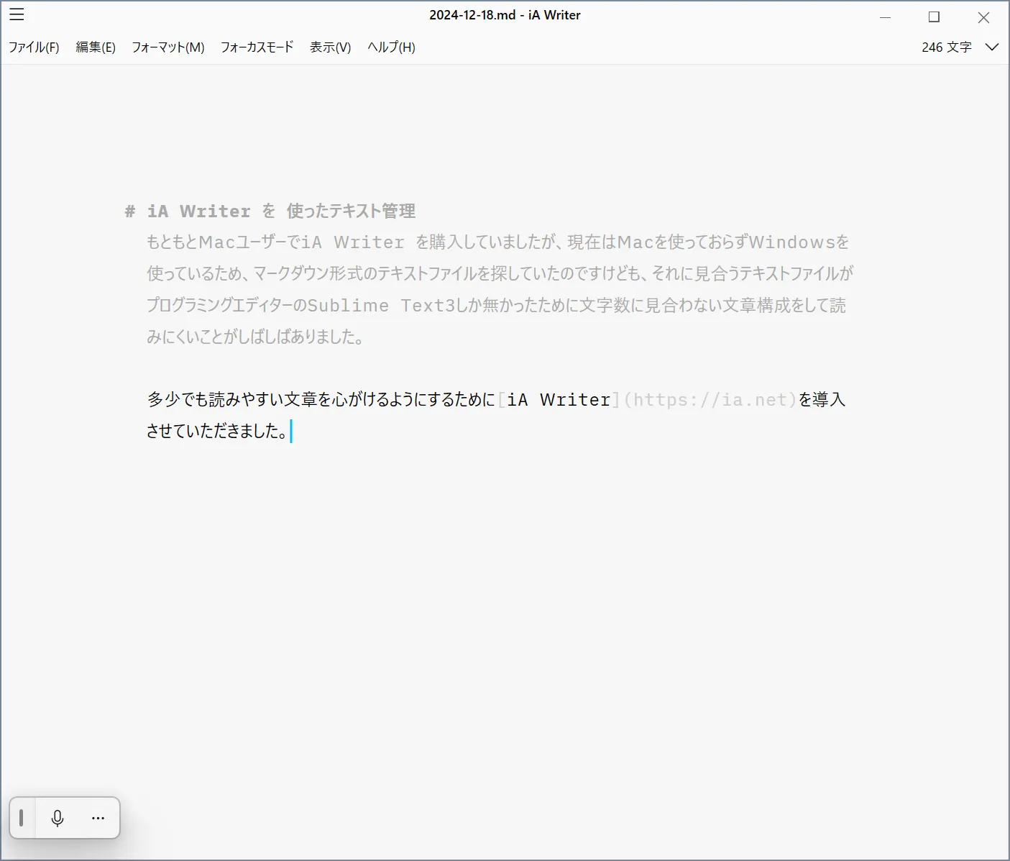
Task: Open the hamburger sidebar menu icon
Action: [17, 14]
